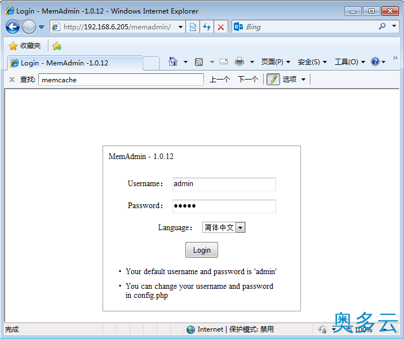The image size is (404, 339).
Task: Click the Add to Favorites bar icon
Action: click(x=57, y=46)
